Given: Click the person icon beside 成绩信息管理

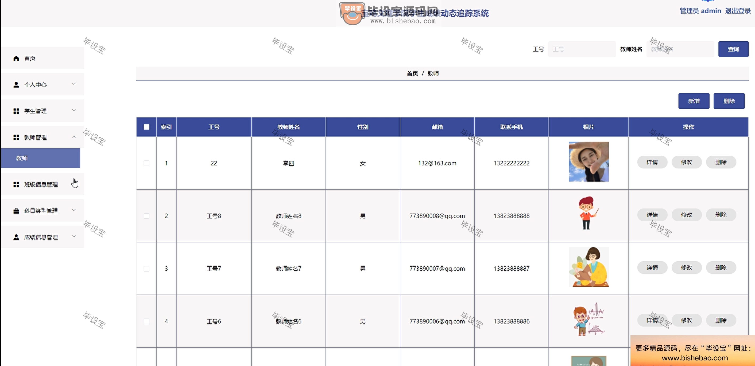Looking at the screenshot, I should pyautogui.click(x=16, y=237).
